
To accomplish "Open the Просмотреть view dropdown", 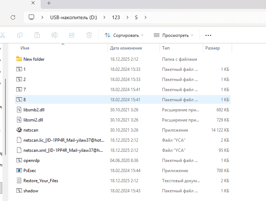I will pyautogui.click(x=173, y=35).
